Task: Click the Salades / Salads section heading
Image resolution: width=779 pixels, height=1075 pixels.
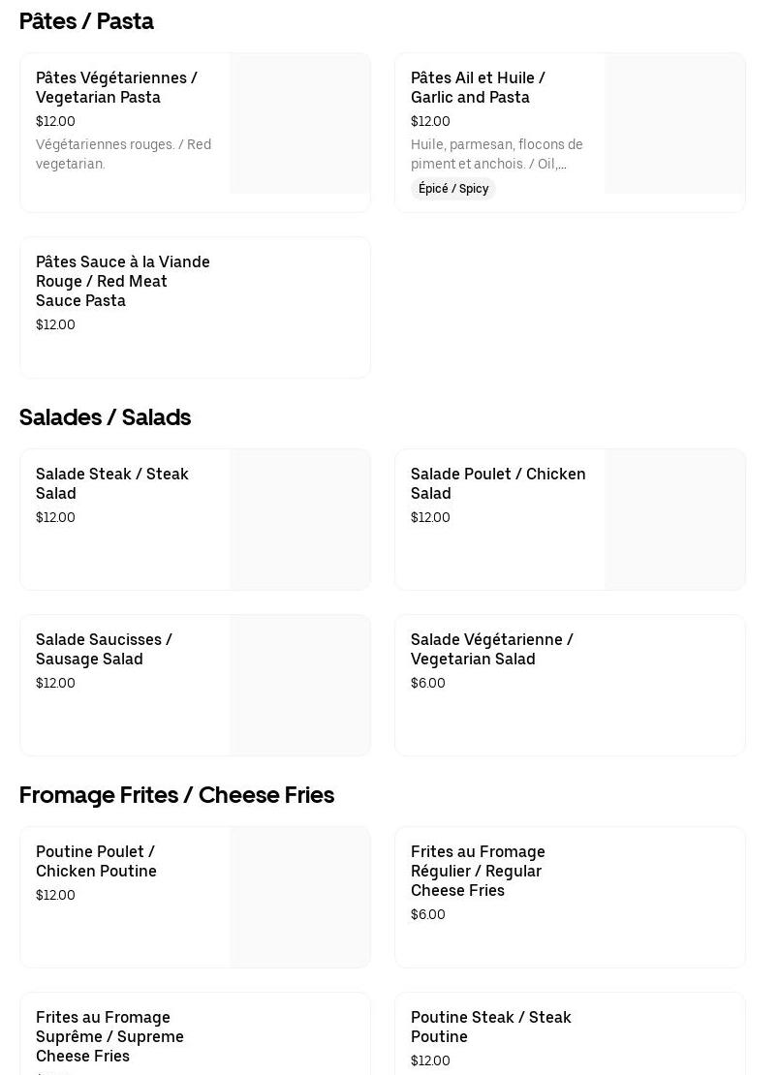Action: click(105, 417)
